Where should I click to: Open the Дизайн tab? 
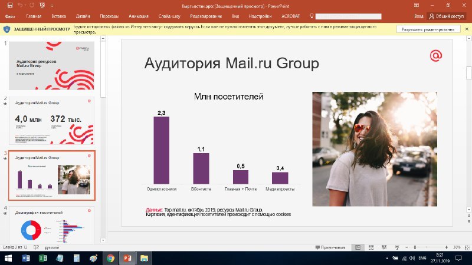click(x=83, y=16)
